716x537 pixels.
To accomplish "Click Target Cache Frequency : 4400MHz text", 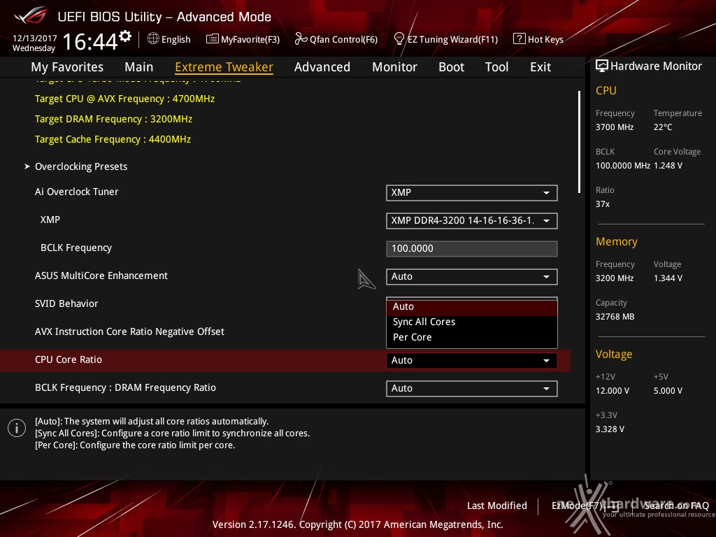I will tap(113, 139).
